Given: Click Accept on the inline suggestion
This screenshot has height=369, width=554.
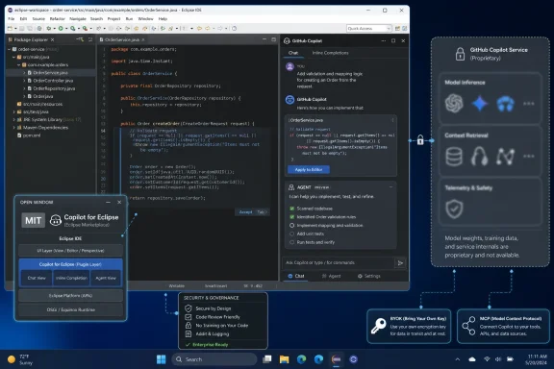Looking at the screenshot, I should pos(245,211).
